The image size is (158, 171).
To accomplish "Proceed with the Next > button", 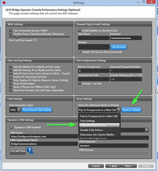I will [x=129, y=166].
